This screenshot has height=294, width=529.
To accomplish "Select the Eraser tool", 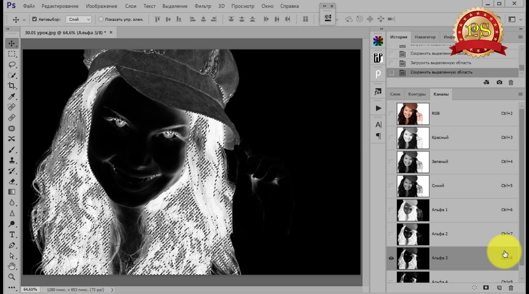I will [x=12, y=181].
